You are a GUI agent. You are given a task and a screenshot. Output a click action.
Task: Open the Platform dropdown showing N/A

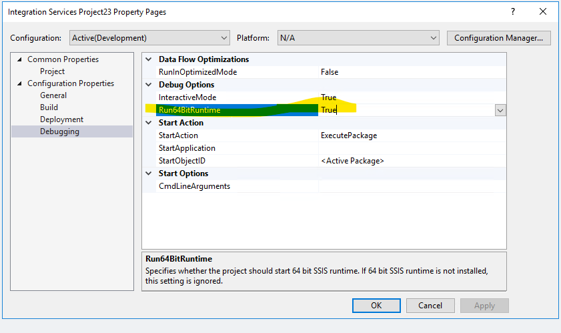[x=358, y=38]
